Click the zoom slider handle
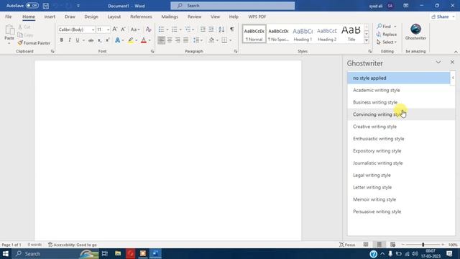 click(x=423, y=245)
